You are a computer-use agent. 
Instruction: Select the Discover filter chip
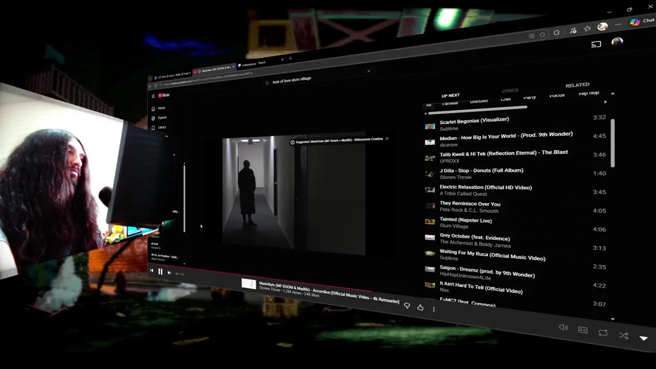coord(479,101)
